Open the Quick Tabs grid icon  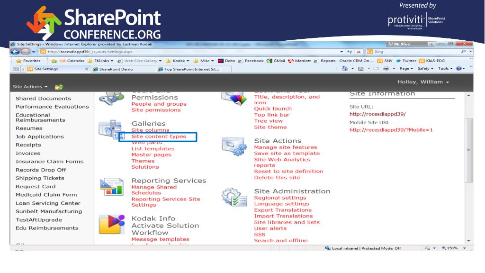click(16, 69)
